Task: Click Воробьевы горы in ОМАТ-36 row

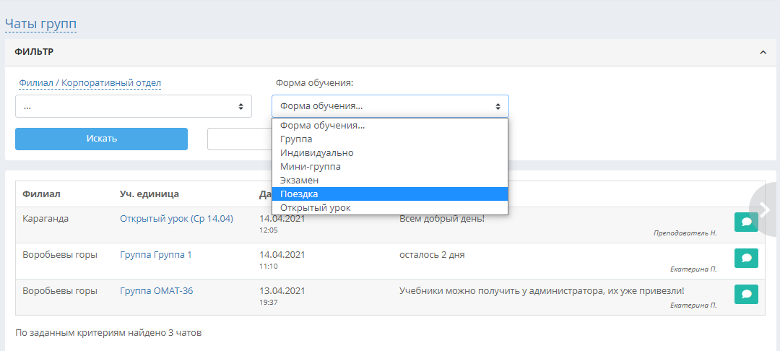Action: point(60,291)
